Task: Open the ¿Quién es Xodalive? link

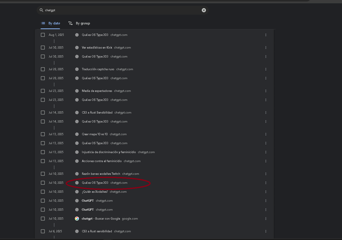Action: coord(95,192)
